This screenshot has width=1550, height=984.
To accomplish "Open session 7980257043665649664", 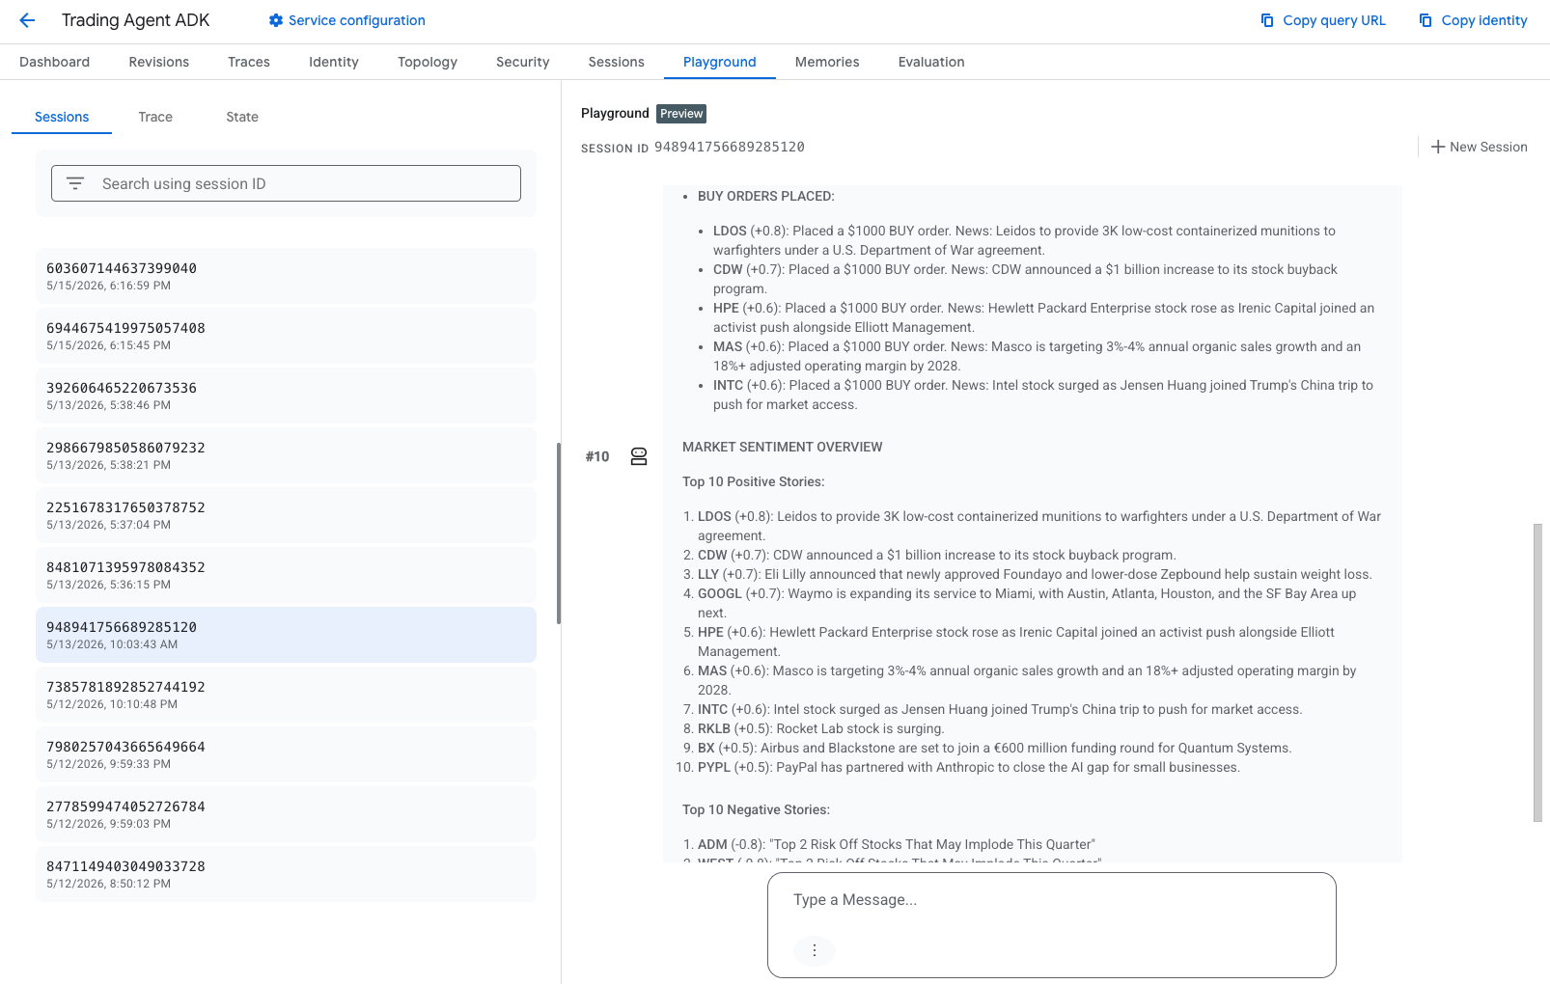I will 286,754.
